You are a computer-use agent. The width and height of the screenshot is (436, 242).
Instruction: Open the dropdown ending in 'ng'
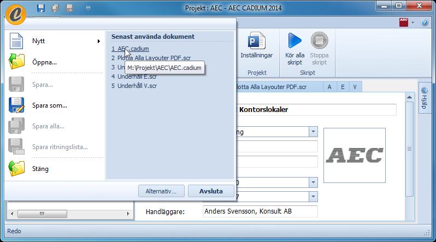pyautogui.click(x=313, y=132)
